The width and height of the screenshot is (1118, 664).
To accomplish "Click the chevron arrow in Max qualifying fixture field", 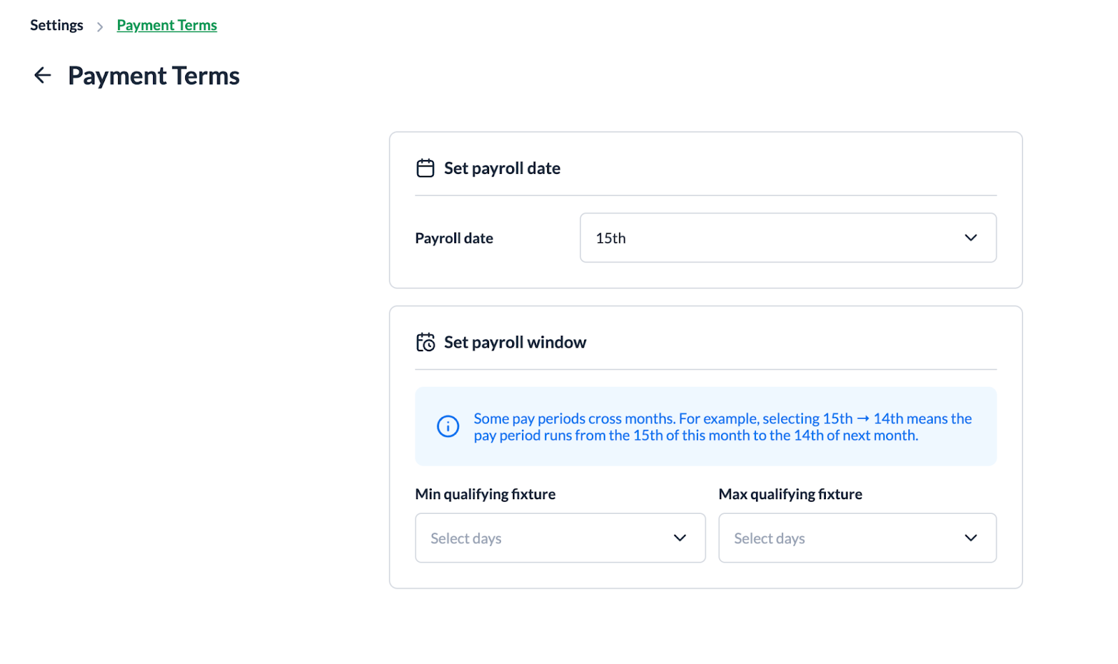I will coord(971,538).
